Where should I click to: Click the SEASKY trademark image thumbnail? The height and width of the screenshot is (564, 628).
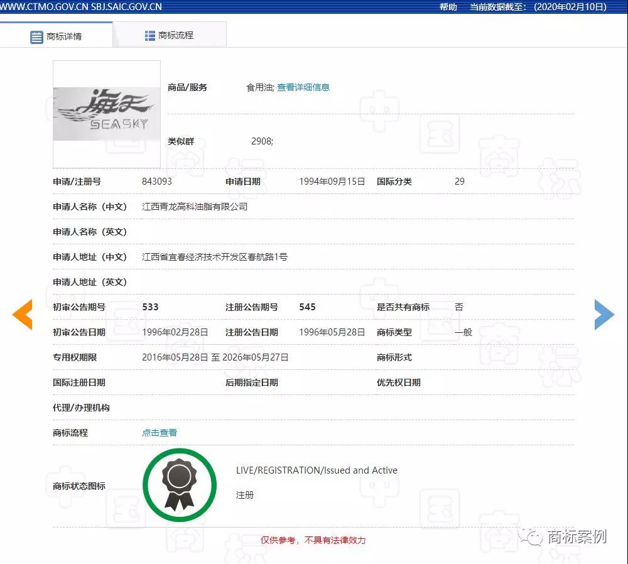tap(106, 114)
